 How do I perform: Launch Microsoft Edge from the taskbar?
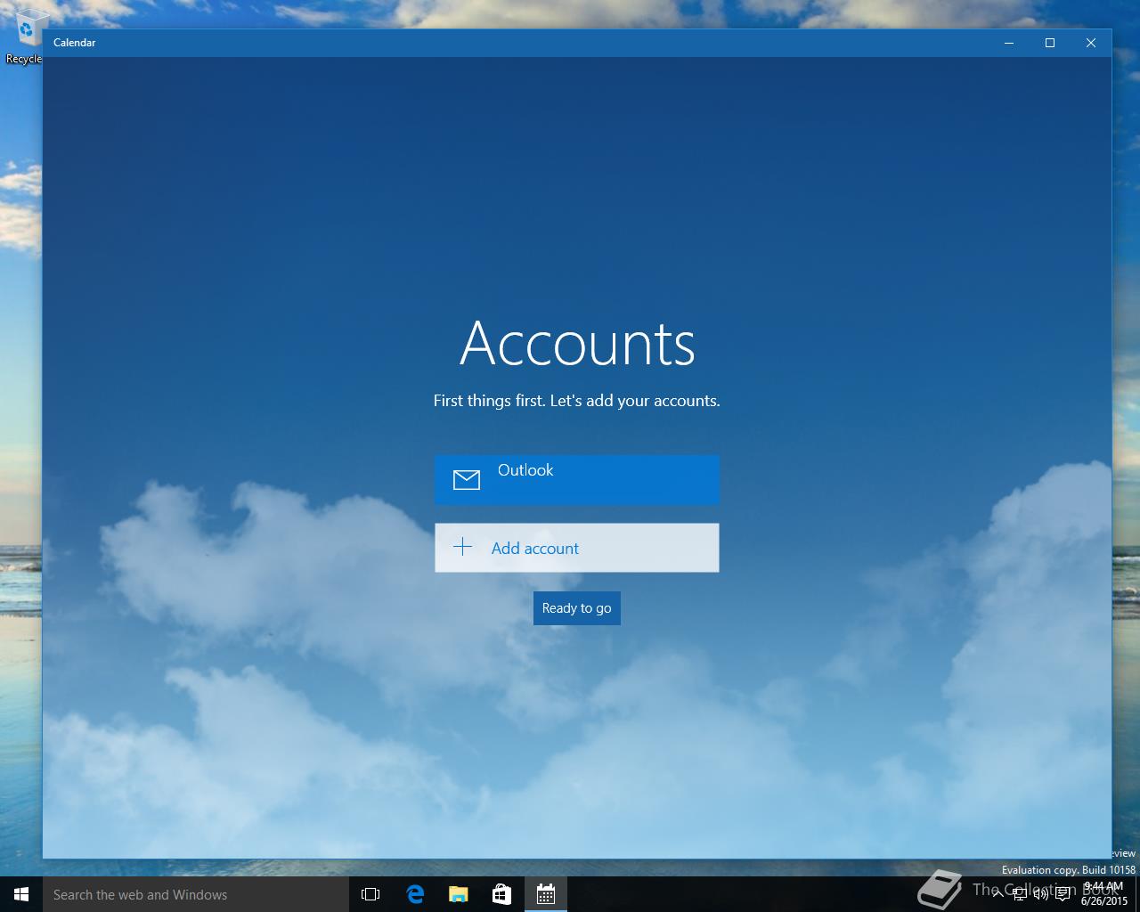point(414,894)
